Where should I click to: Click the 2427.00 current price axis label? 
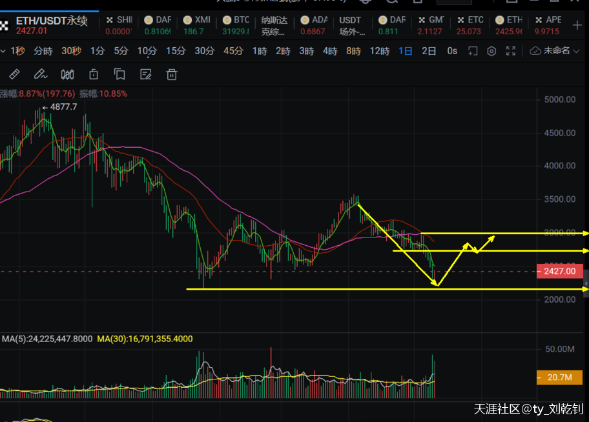coord(559,272)
